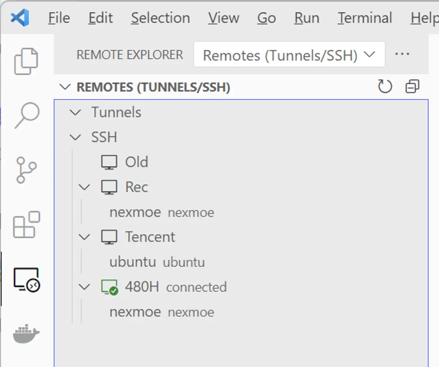Click the connected host icon beside 480H
439x367 pixels.
click(109, 287)
